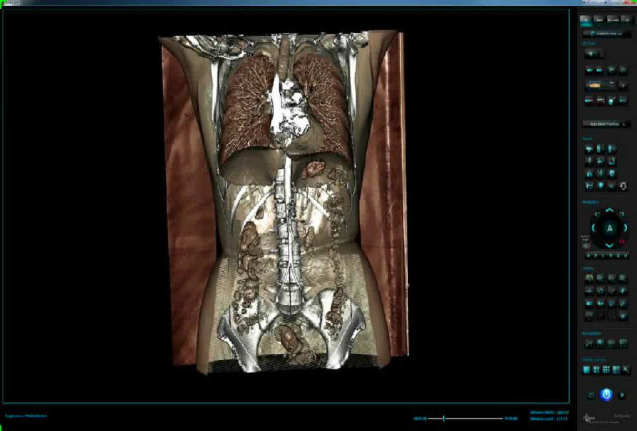This screenshot has height=431, width=637.
Task: Toggle the red eye icon on the navigation wheel
Action: [622, 242]
